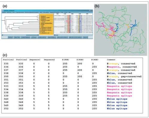Open the Sequence Properties menu
Image resolution: width=149 pixels, height=118 pixels.
pyautogui.click(x=55, y=13)
